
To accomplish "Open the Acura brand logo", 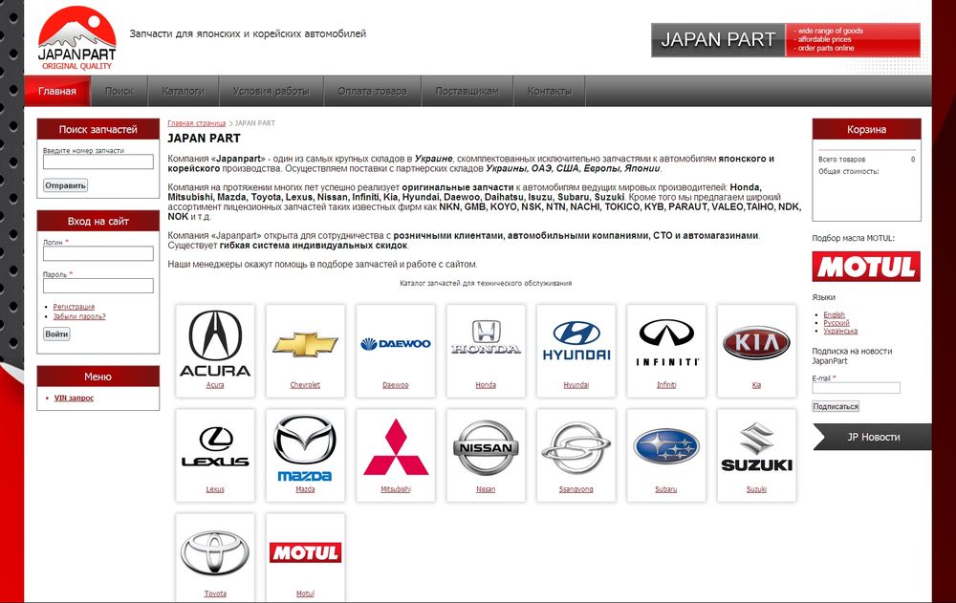I will pyautogui.click(x=215, y=343).
